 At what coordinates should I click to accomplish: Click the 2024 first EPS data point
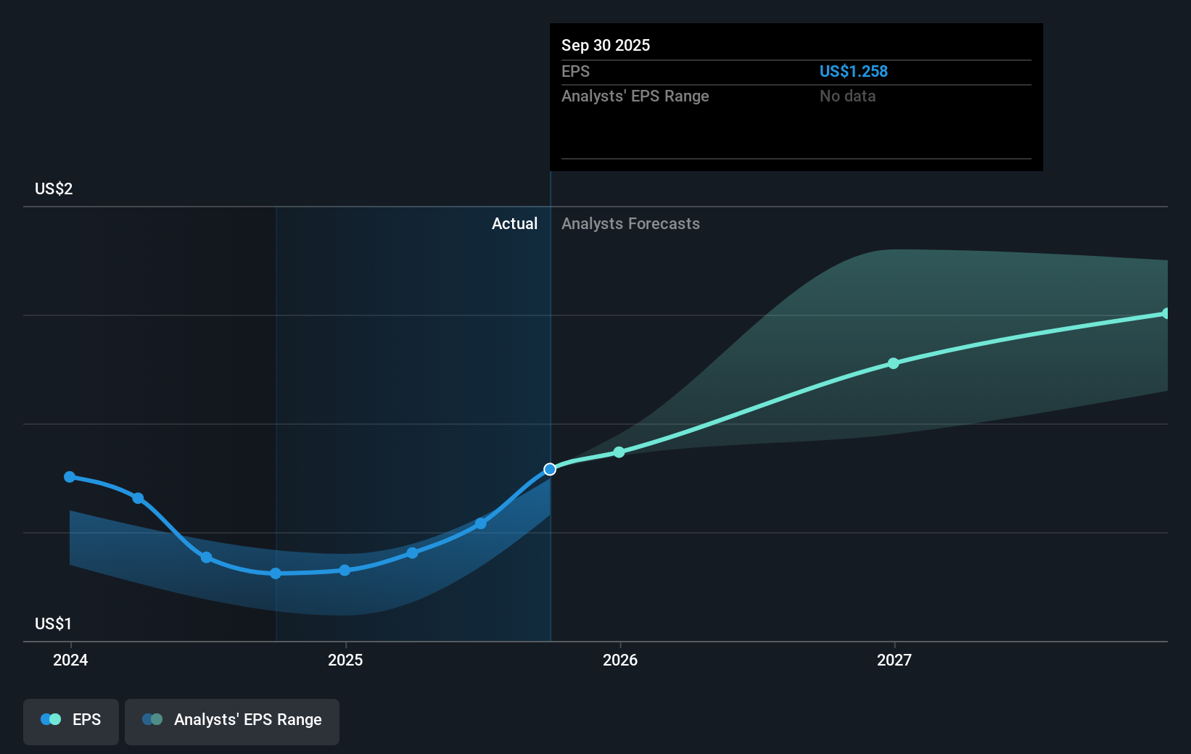tap(69, 476)
